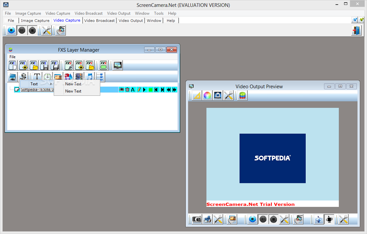Open the Help menu in the main menu bar
The image size is (367, 234).
[x=172, y=13]
